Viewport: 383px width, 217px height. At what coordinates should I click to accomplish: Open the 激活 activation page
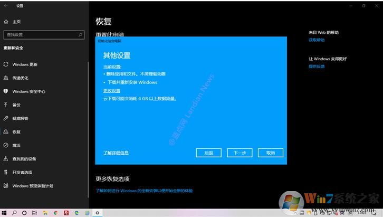point(12,145)
